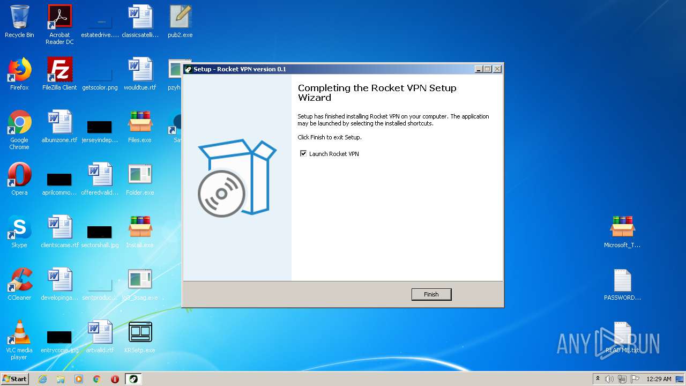Select the Opera desktop shortcut
Viewport: 686px width, 386px height.
19,179
